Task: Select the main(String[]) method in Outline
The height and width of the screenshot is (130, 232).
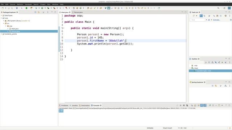Action: (x=203, y=71)
